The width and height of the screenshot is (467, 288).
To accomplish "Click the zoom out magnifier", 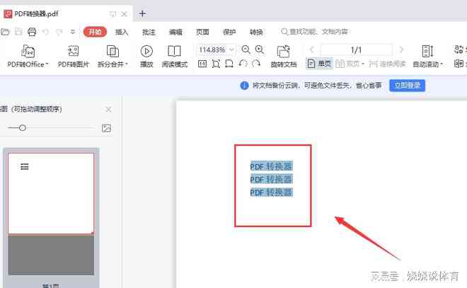I will (x=246, y=50).
